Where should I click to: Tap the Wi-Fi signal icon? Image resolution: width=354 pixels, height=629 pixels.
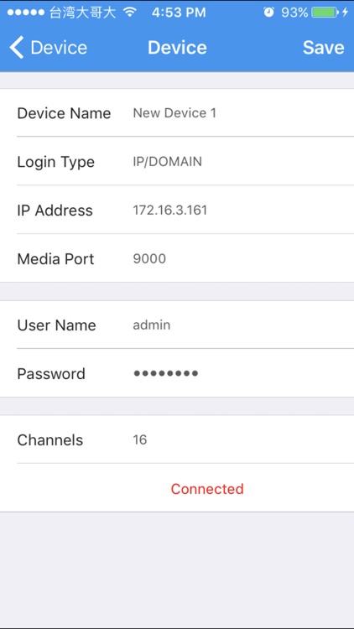tap(130, 13)
